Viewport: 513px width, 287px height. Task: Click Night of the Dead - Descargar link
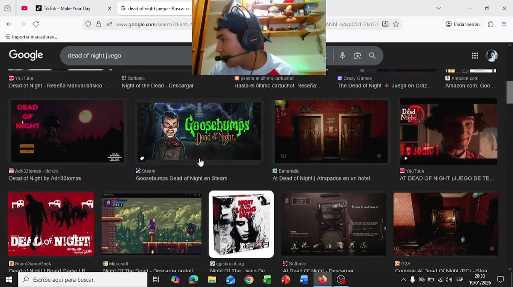[x=157, y=86]
